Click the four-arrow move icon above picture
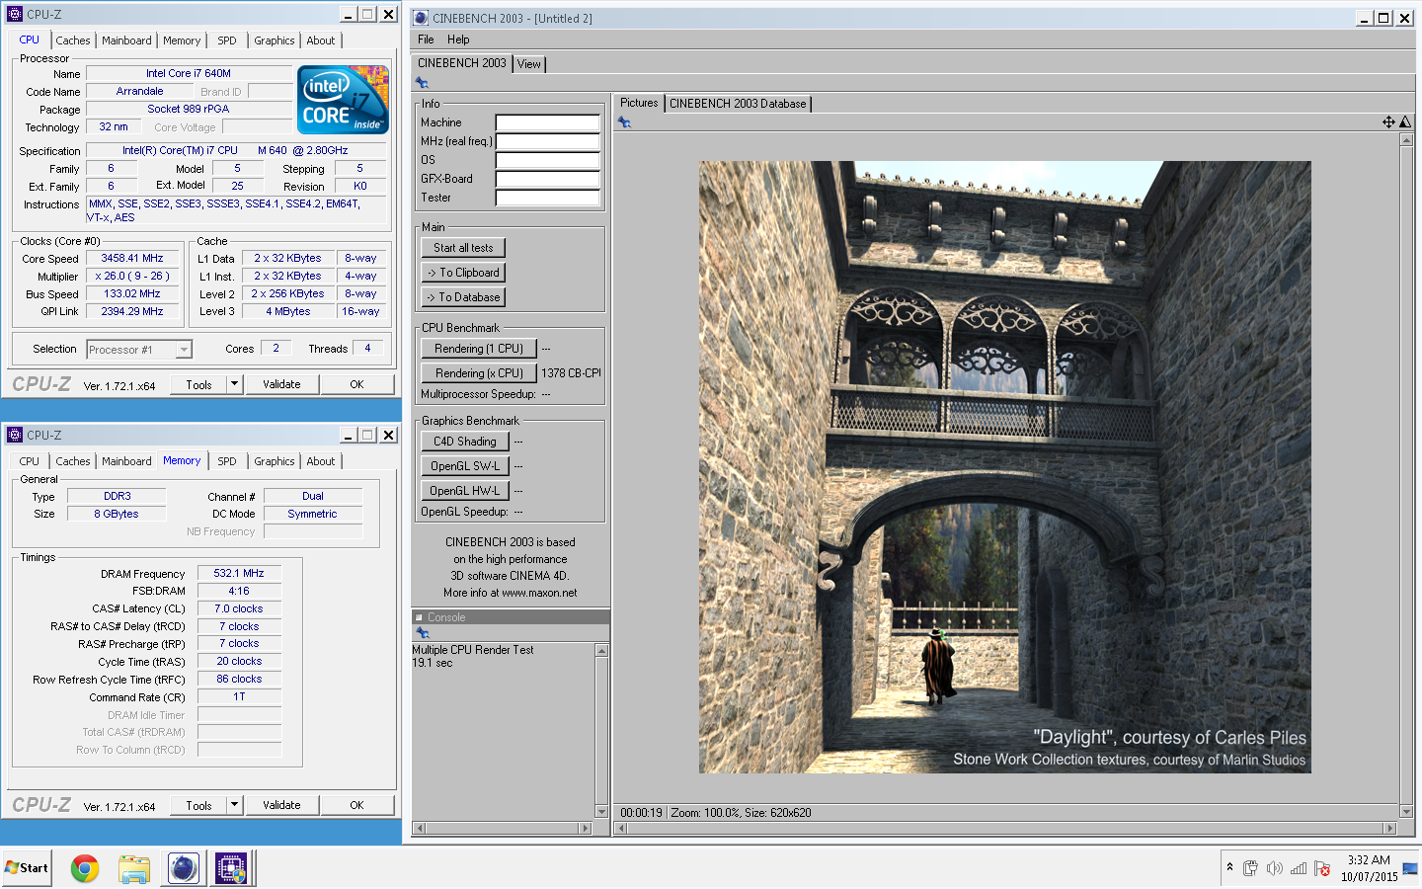 point(1388,121)
